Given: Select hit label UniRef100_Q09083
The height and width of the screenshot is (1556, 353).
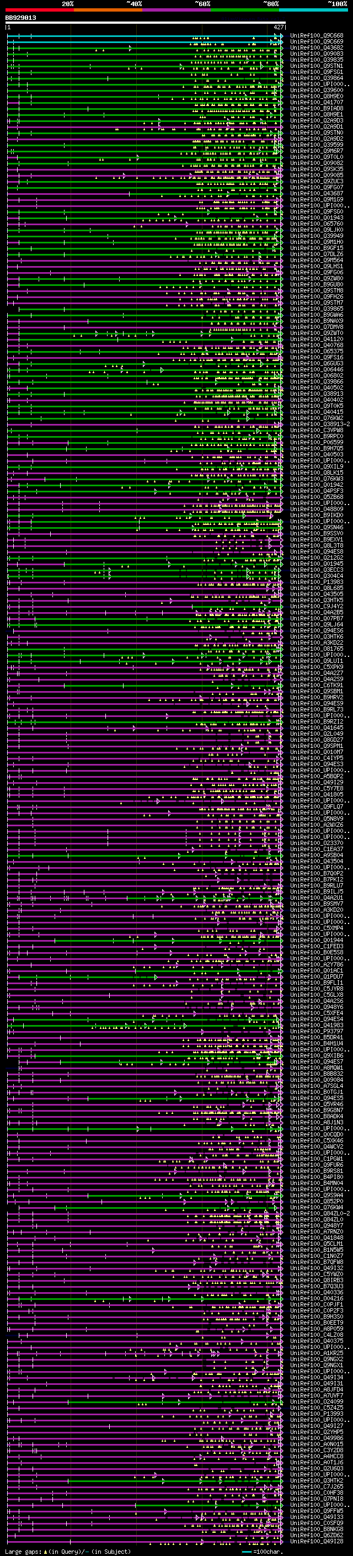Looking at the screenshot, I should pos(317,54).
